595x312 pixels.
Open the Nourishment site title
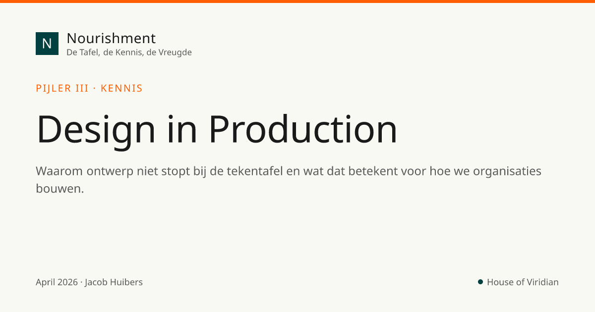coord(111,38)
